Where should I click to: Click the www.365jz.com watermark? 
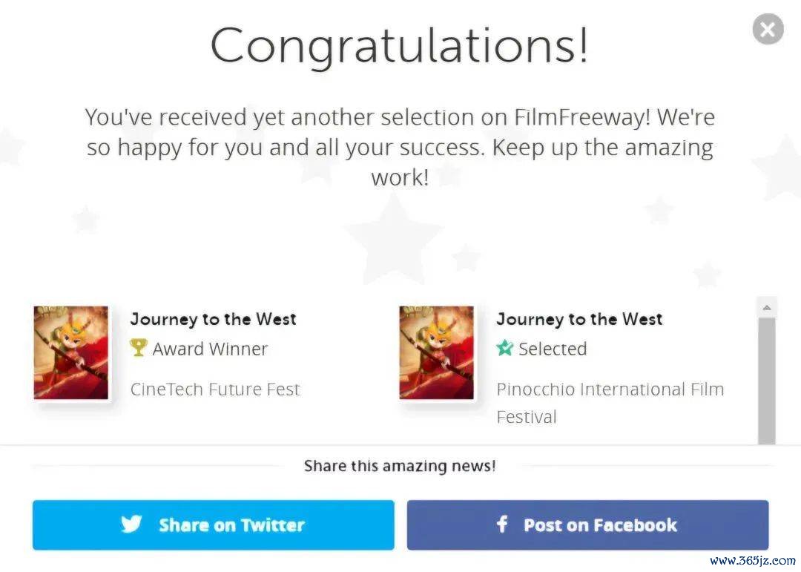(751, 560)
